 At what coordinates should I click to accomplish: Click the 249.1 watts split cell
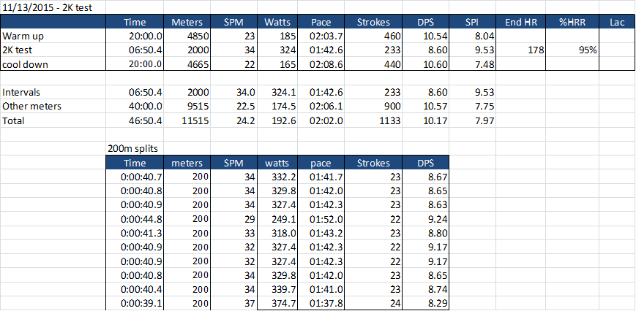[x=283, y=218]
